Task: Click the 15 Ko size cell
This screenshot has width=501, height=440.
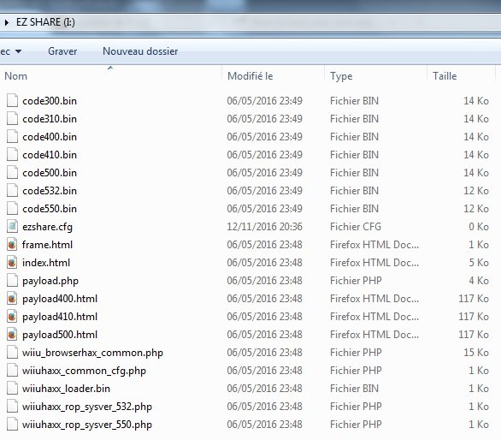Action: pyautogui.click(x=476, y=353)
